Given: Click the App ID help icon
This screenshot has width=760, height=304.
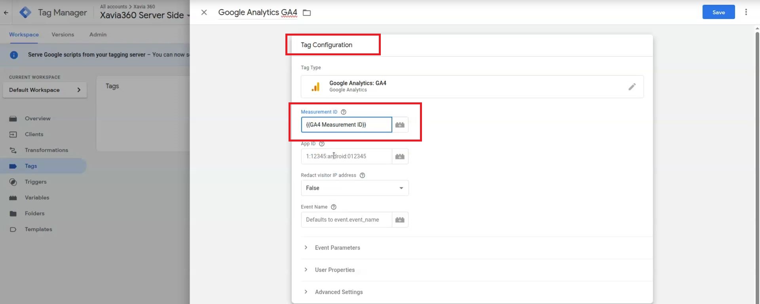Looking at the screenshot, I should point(322,144).
